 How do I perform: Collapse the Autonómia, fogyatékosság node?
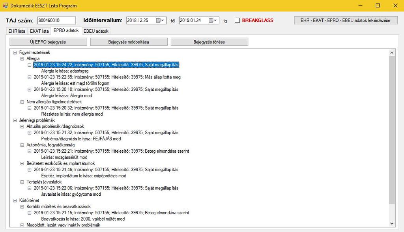coord(22,145)
